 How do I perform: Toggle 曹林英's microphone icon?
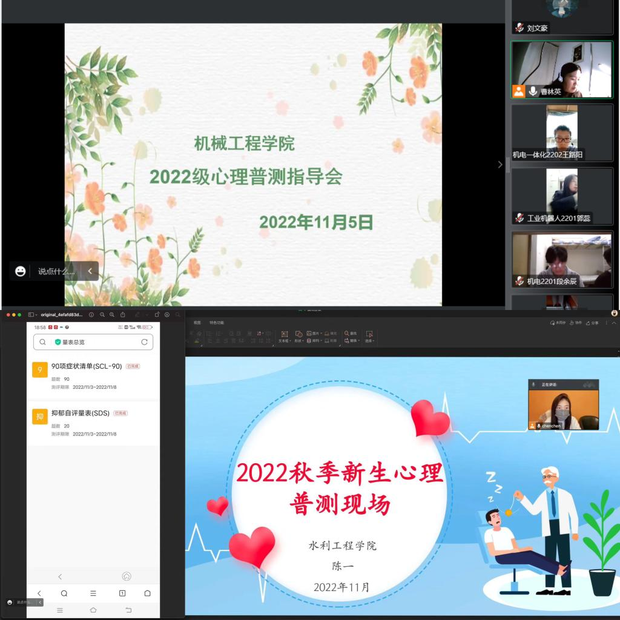[533, 91]
